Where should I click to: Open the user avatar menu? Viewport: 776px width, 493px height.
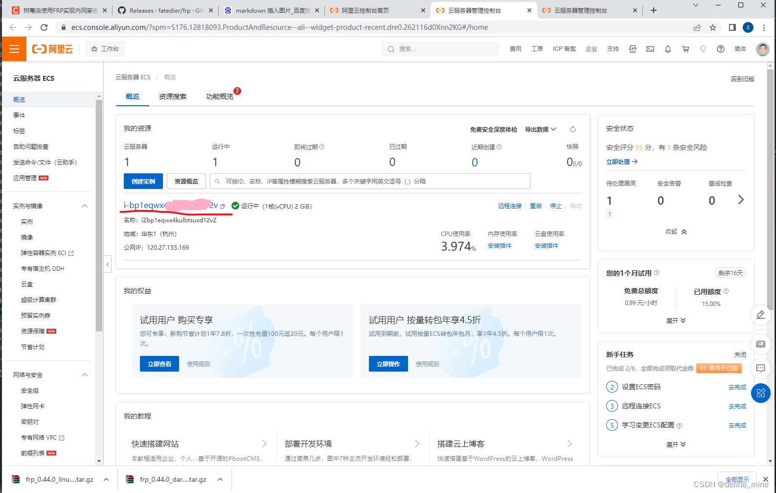(762, 49)
